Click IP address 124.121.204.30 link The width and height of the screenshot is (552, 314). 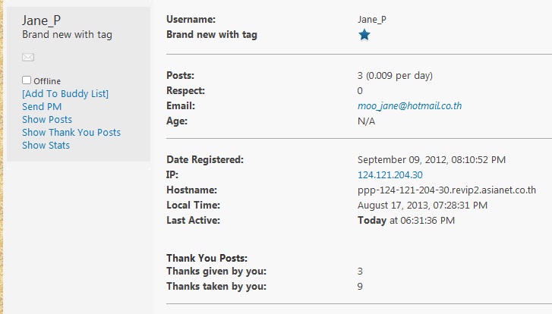[390, 174]
